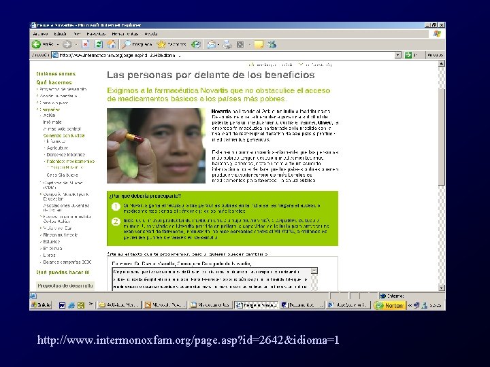Image resolution: width=490 pixels, height=367 pixels.
Task: Click the yellow note Discuss icon
Action: [x=259, y=45]
